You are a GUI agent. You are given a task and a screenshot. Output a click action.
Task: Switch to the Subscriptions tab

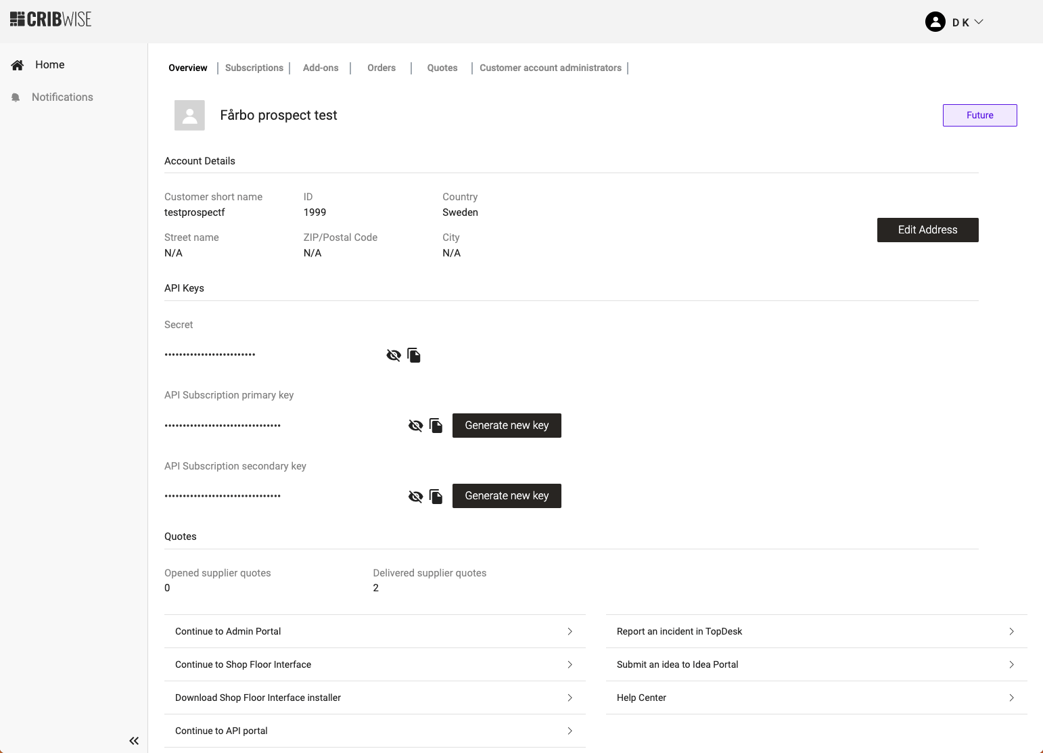[x=254, y=68]
